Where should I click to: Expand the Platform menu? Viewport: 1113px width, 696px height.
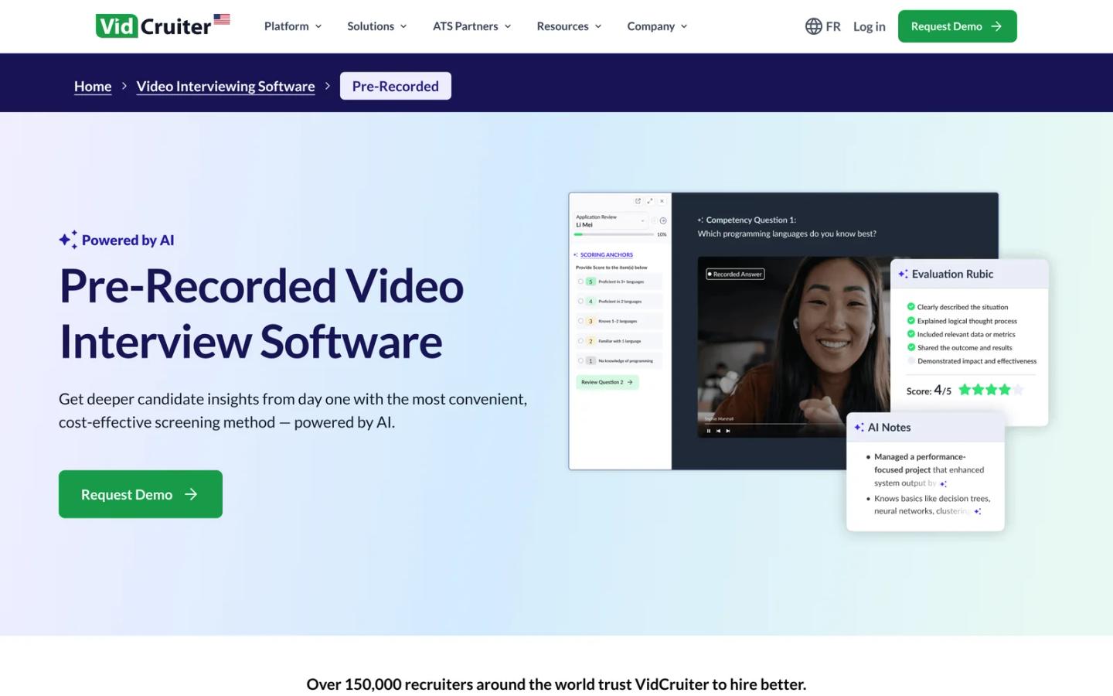pos(293,26)
